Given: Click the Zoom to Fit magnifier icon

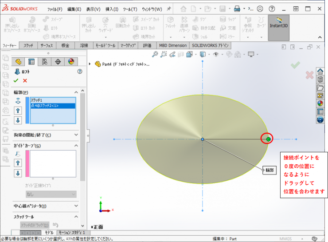Looking at the screenshot, I should (155, 54).
